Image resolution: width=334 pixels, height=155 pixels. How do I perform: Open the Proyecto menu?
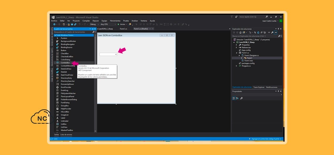[x=76, y=21]
